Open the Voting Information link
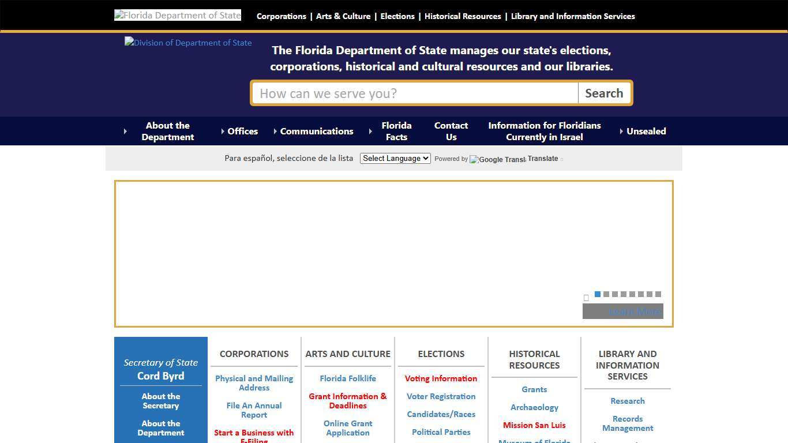This screenshot has width=788, height=443. tap(441, 378)
